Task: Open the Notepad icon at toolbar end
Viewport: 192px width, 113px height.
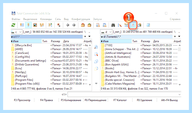Action: tap(148, 25)
